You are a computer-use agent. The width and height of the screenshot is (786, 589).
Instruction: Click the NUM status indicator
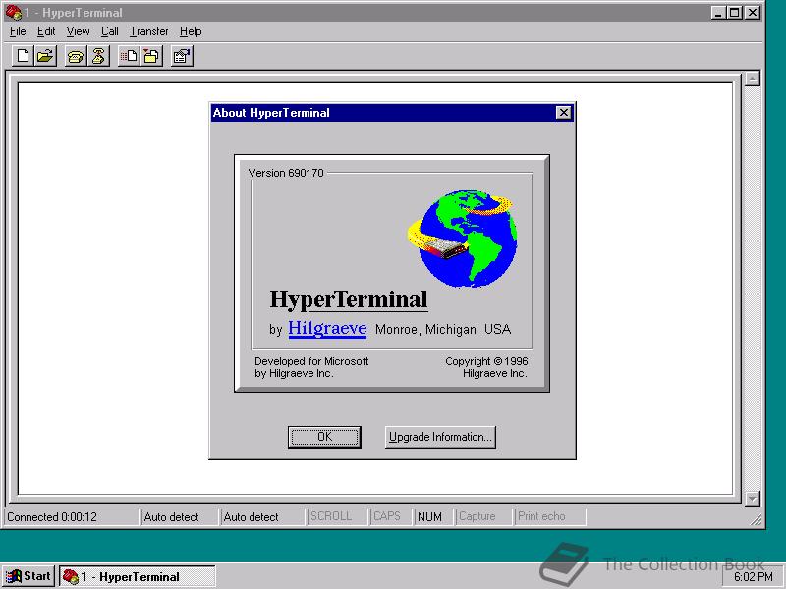point(433,517)
